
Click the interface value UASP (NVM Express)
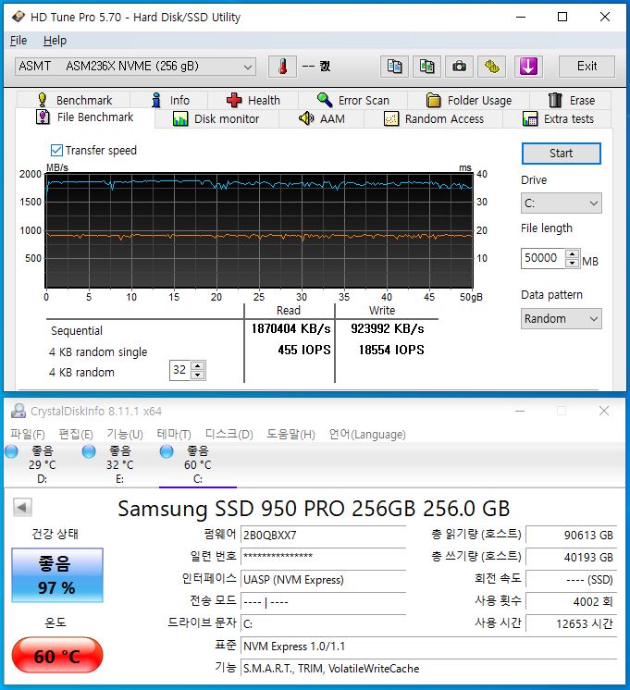[323, 580]
